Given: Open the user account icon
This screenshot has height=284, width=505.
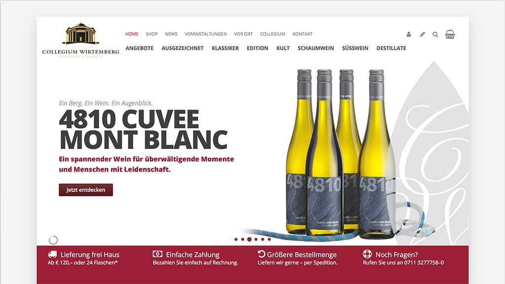Looking at the screenshot, I should (x=408, y=34).
